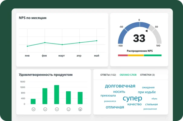
Task: Click the март data point on line chart
Action: pos(62,44)
